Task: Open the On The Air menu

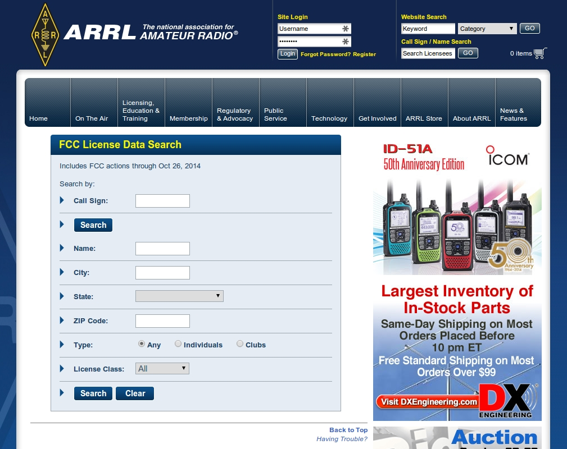Action: [x=94, y=103]
